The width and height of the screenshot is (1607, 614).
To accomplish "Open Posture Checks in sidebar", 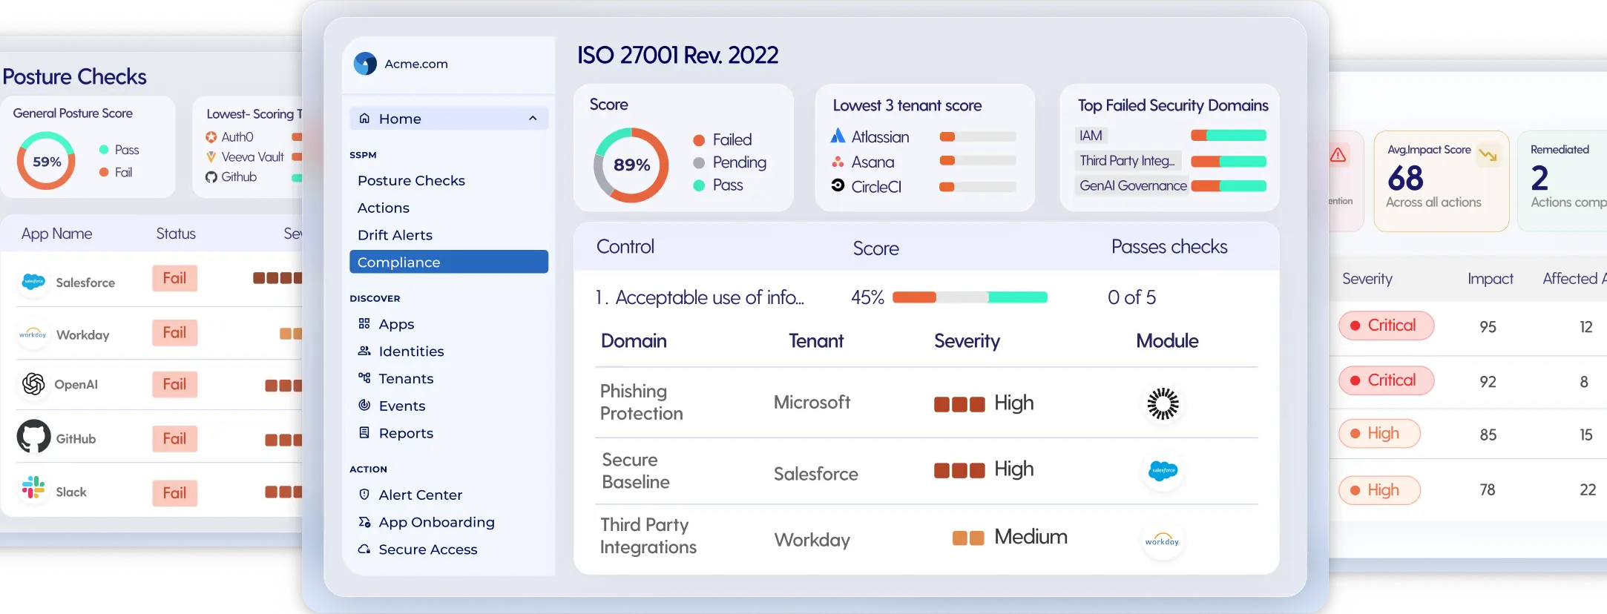I will [x=411, y=180].
